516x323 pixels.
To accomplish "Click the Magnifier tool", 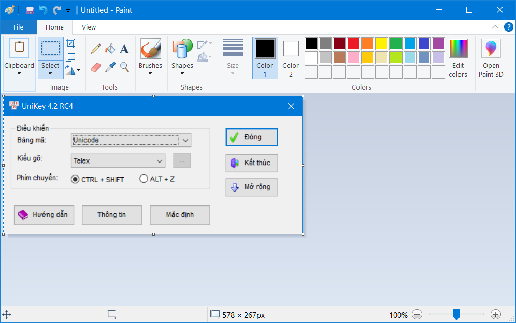I will point(124,67).
